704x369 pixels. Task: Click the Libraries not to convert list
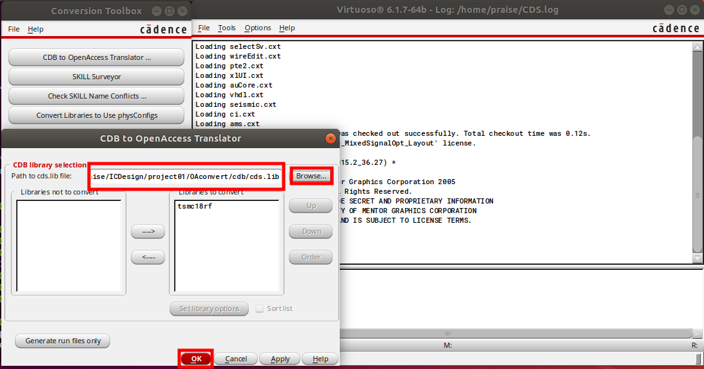coord(69,246)
